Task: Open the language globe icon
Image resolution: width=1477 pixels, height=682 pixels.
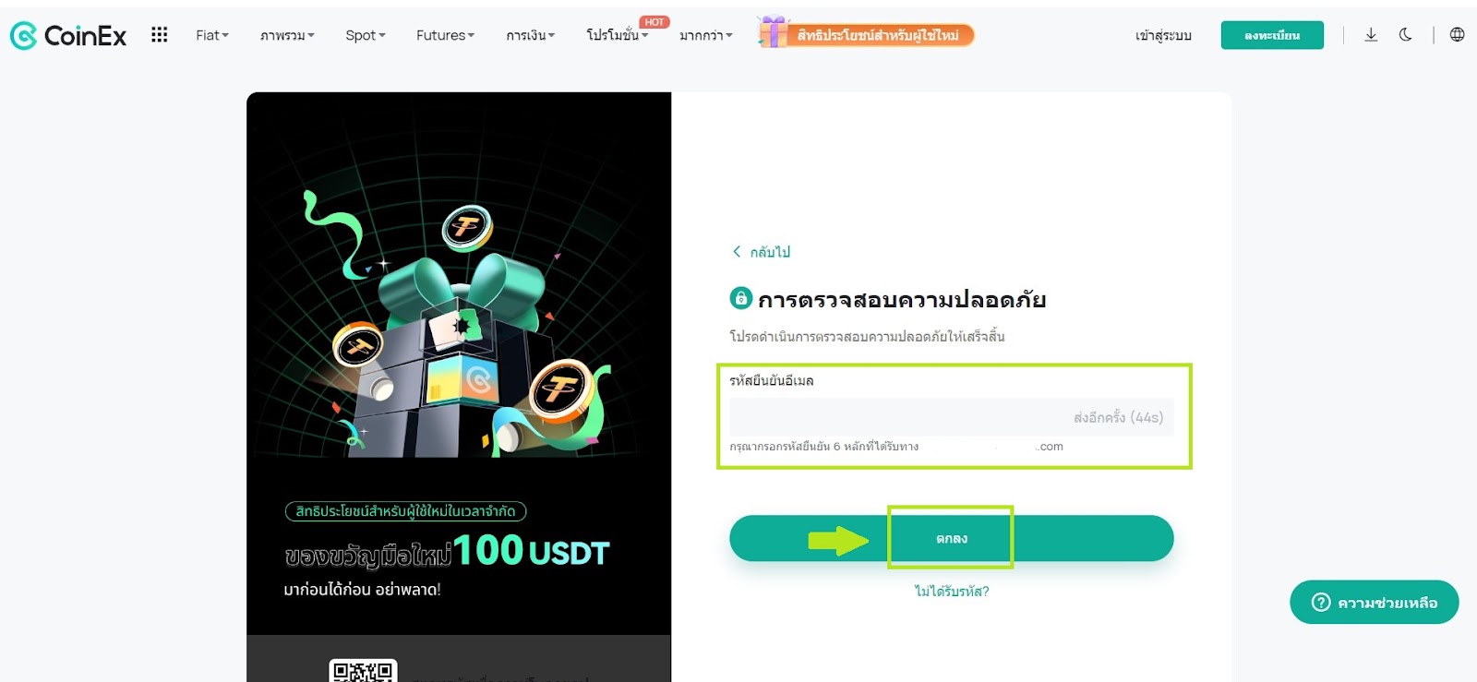Action: [1457, 35]
